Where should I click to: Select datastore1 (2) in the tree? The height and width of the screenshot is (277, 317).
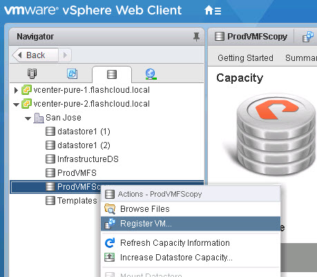(x=84, y=145)
